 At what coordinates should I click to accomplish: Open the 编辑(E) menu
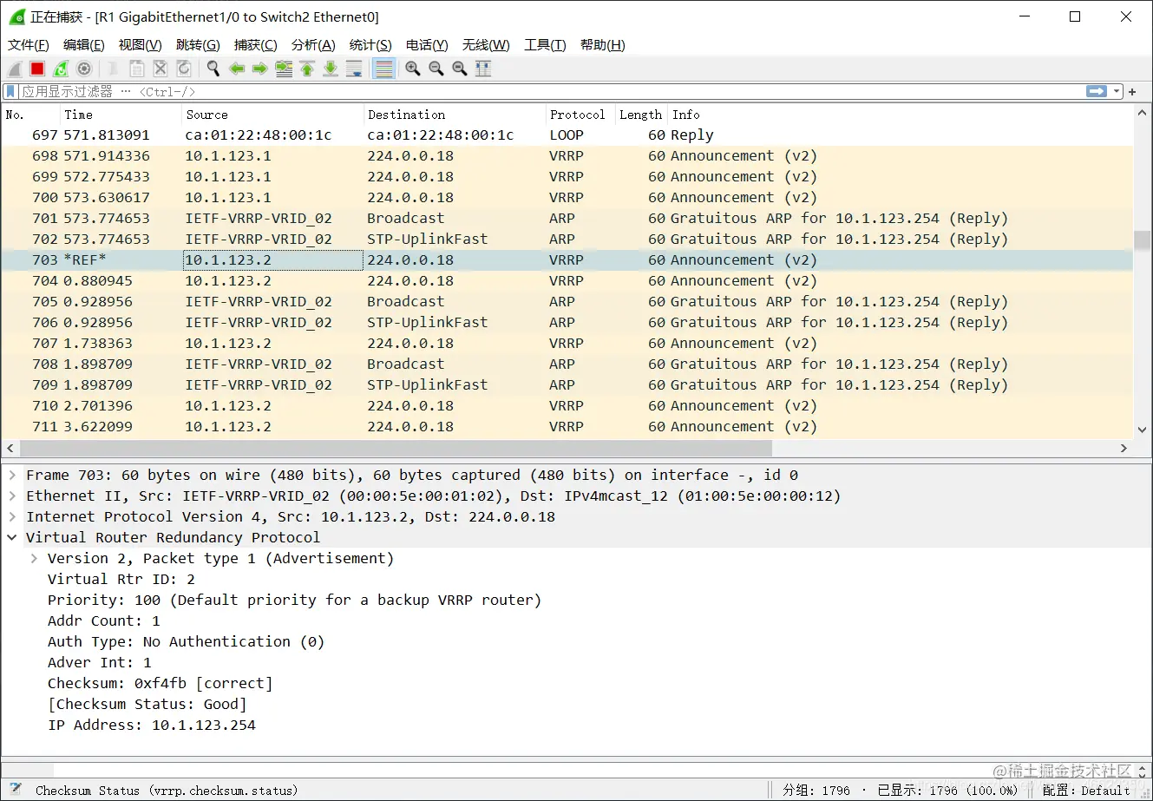point(84,45)
